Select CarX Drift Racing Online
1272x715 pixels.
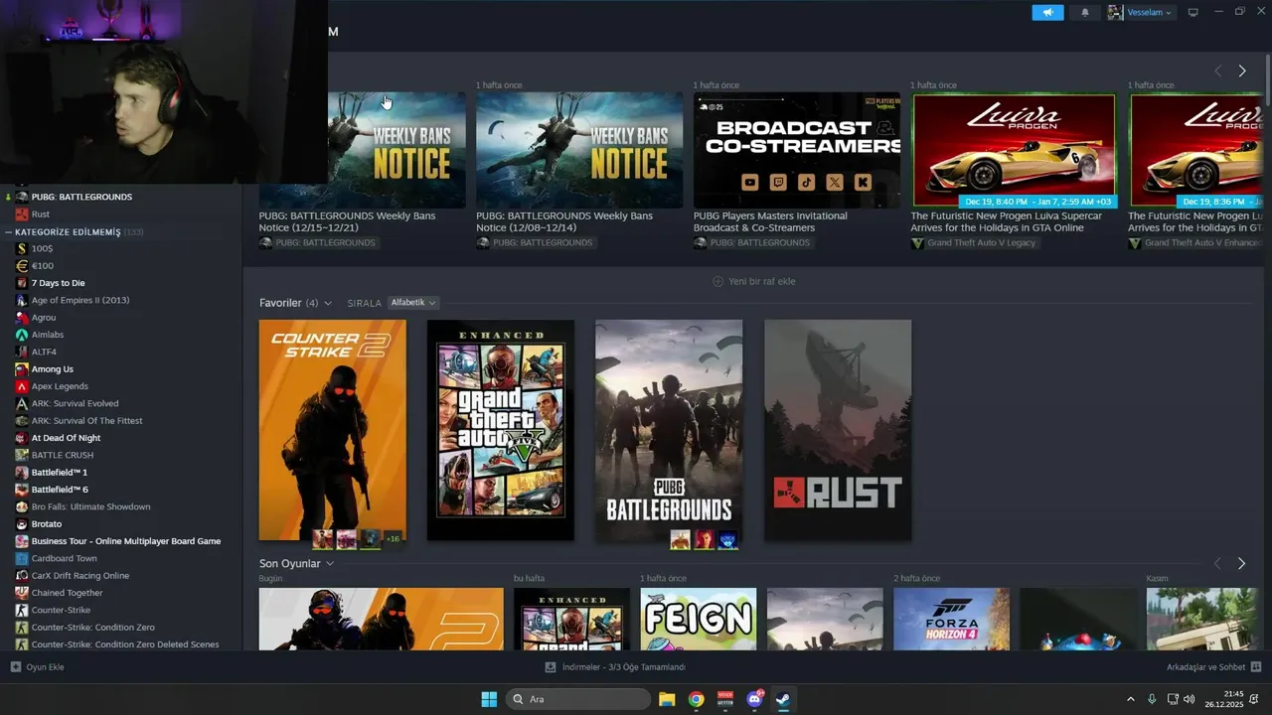point(80,576)
